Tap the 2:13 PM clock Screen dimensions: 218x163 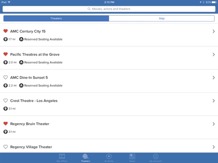click(109, 2)
